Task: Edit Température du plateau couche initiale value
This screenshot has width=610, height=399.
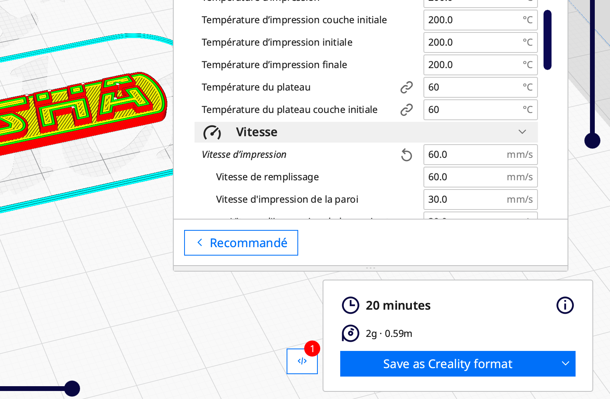Action: (480, 110)
